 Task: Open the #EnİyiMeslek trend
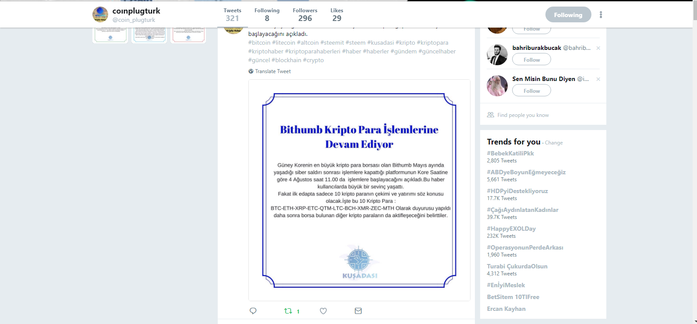click(x=506, y=285)
